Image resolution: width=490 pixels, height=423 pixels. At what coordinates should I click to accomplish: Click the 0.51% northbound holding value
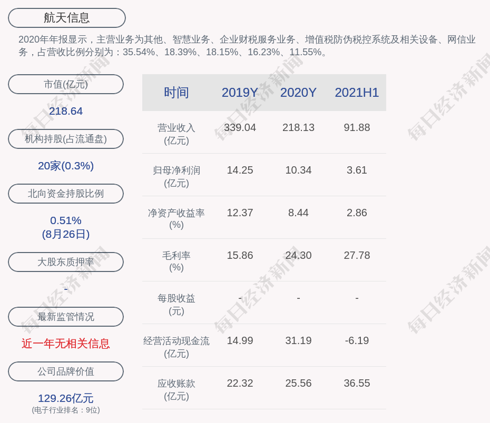coord(66,220)
